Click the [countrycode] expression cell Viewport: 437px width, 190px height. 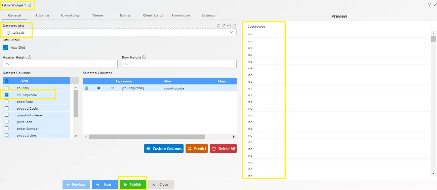[x=133, y=88]
